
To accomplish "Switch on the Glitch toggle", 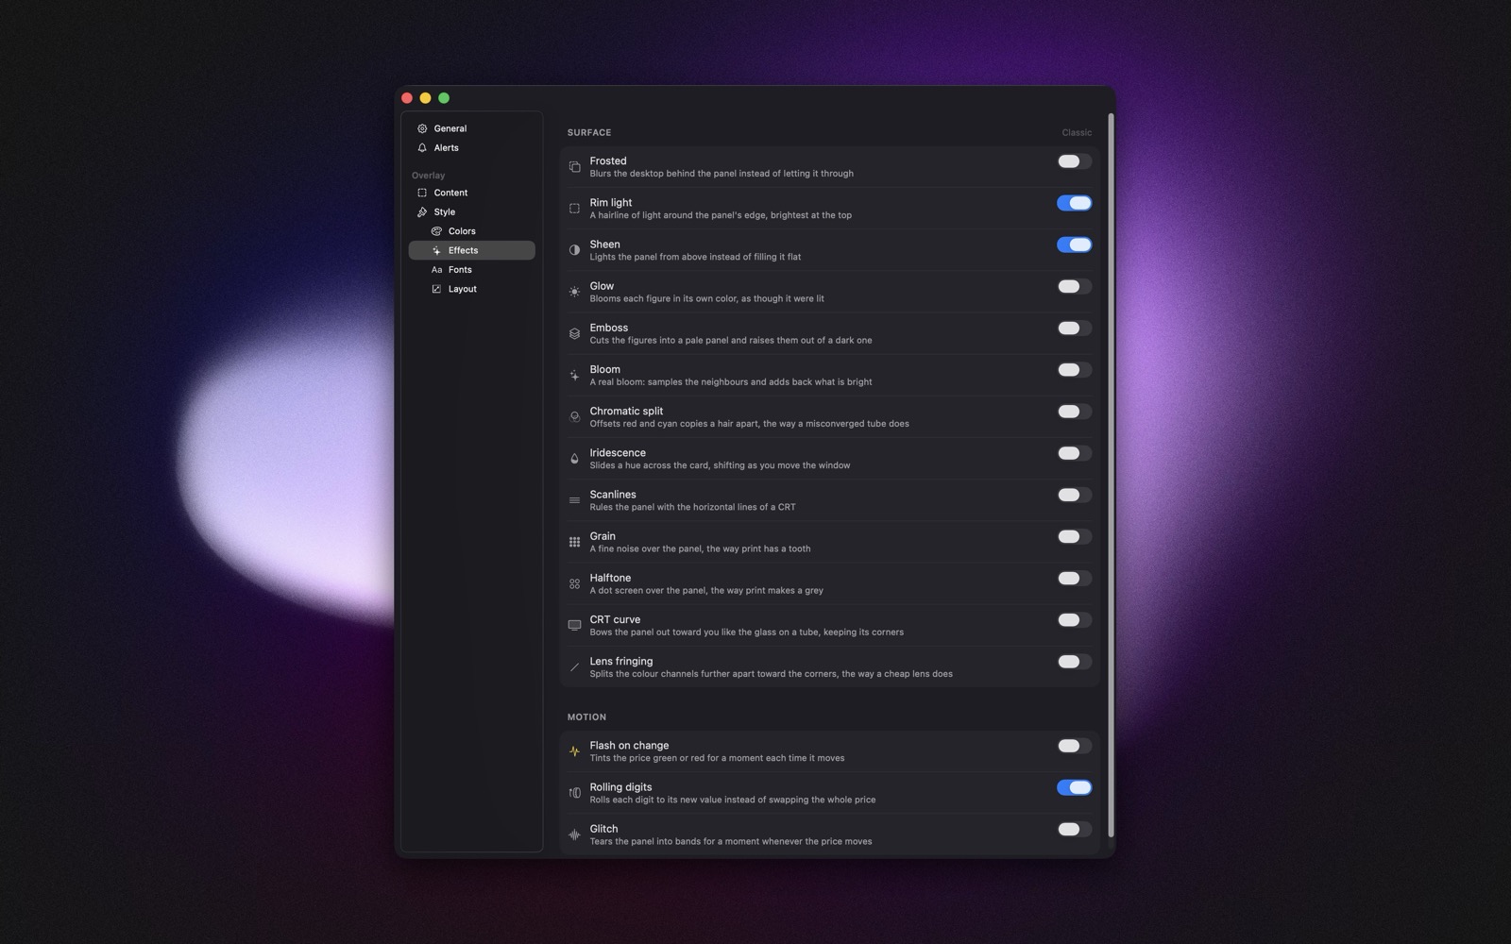I will (1074, 829).
